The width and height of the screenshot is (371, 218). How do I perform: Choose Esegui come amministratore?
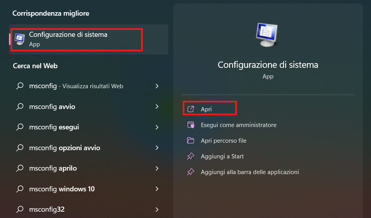point(238,125)
